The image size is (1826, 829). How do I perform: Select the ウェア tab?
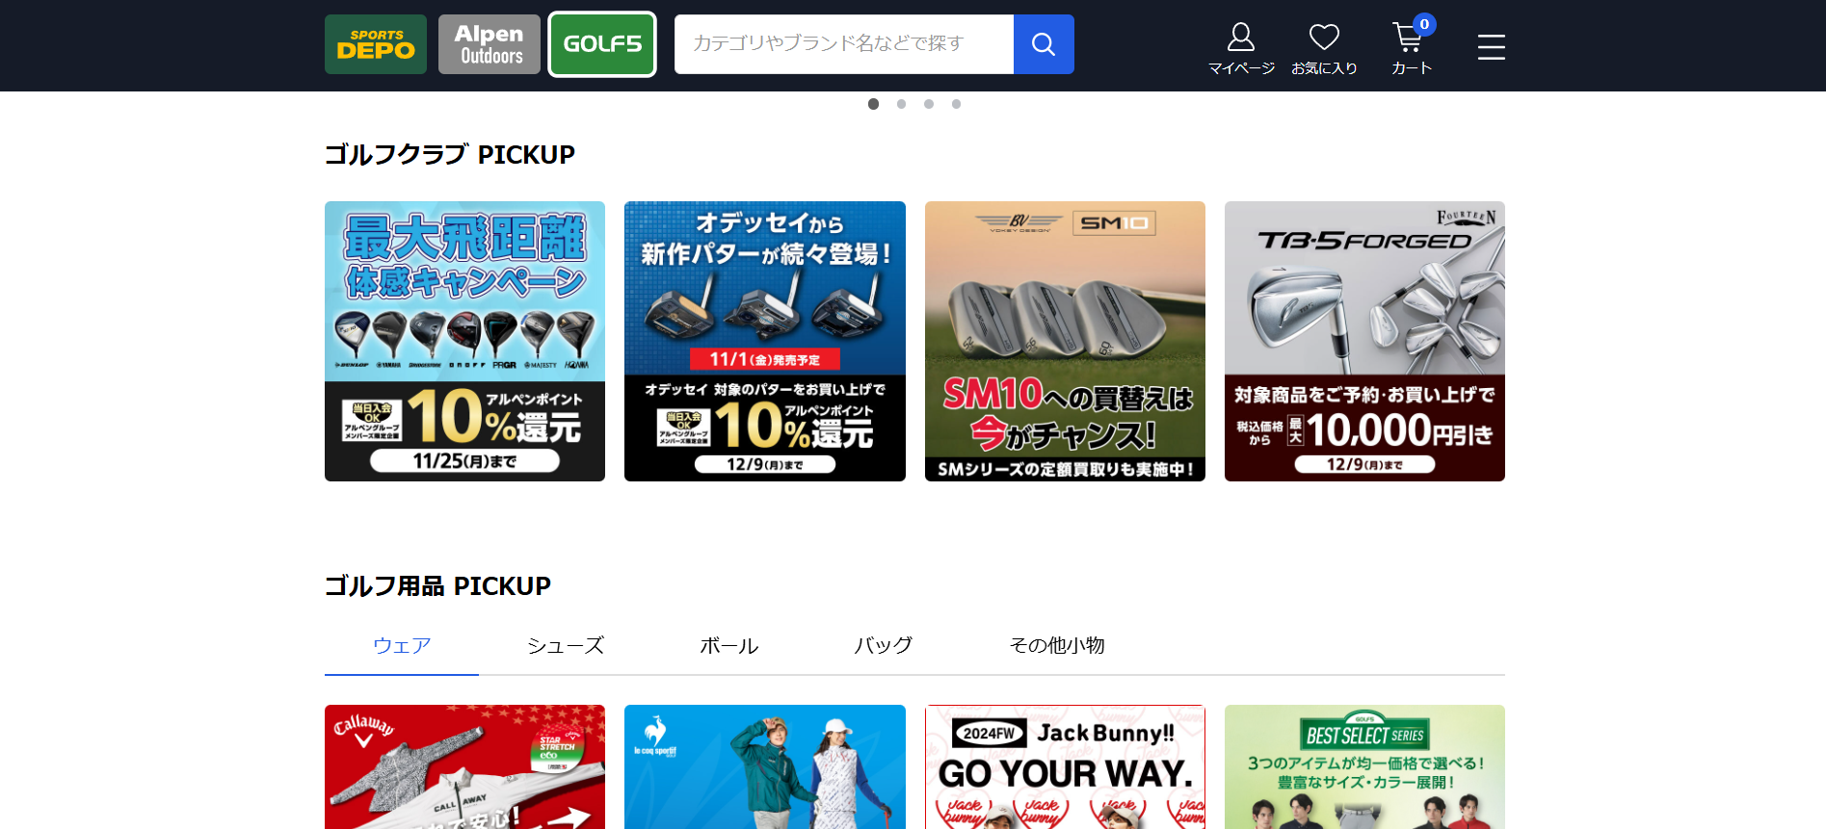pyautogui.click(x=402, y=645)
